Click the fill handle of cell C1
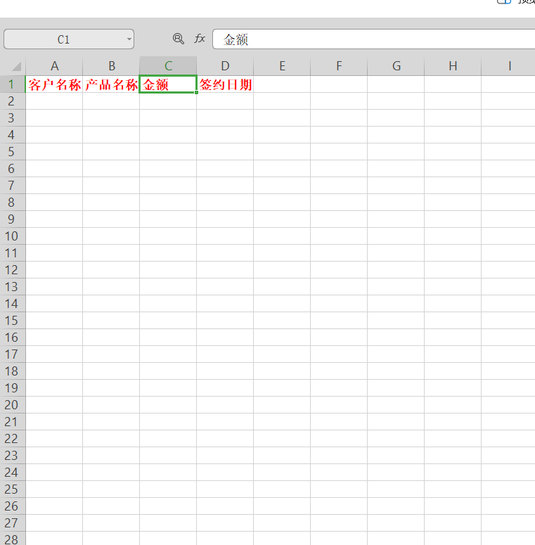Image resolution: width=535 pixels, height=545 pixels. coord(197,93)
